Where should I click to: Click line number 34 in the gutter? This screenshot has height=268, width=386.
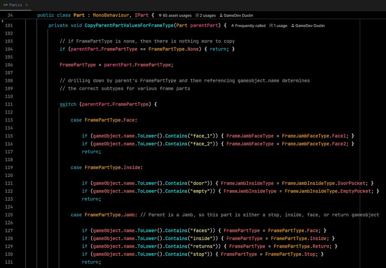point(10,15)
